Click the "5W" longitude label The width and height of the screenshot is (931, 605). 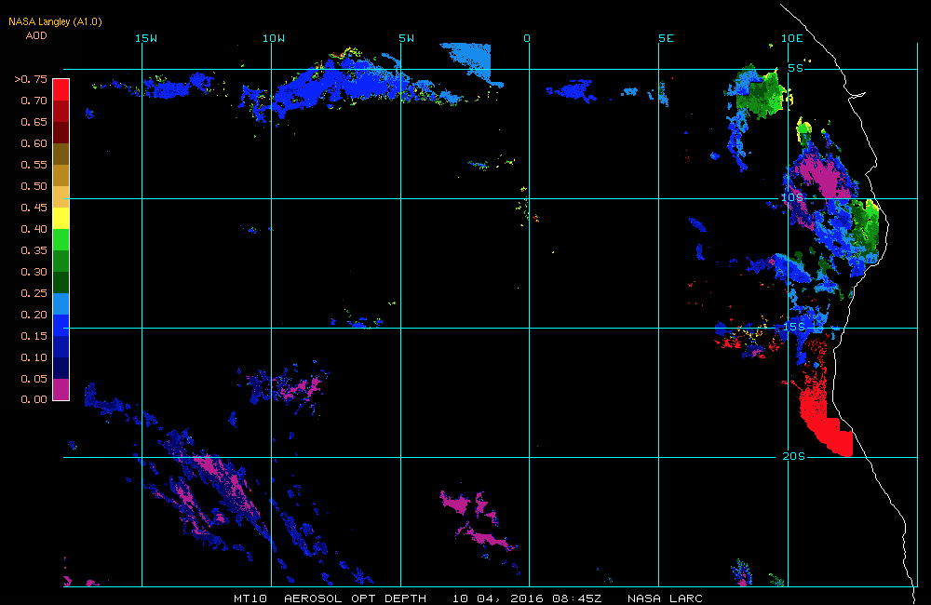407,38
